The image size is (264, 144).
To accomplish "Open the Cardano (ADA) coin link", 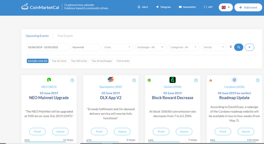I will [x=234, y=87].
